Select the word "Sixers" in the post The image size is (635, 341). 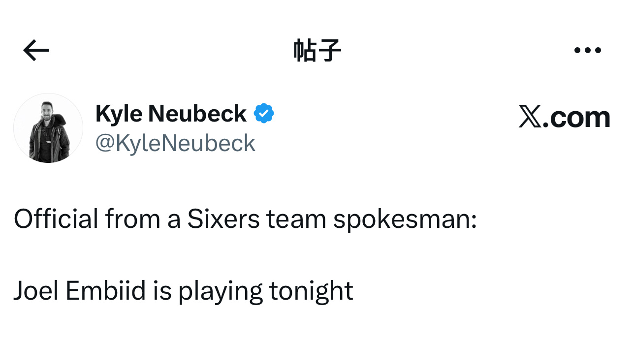click(223, 219)
